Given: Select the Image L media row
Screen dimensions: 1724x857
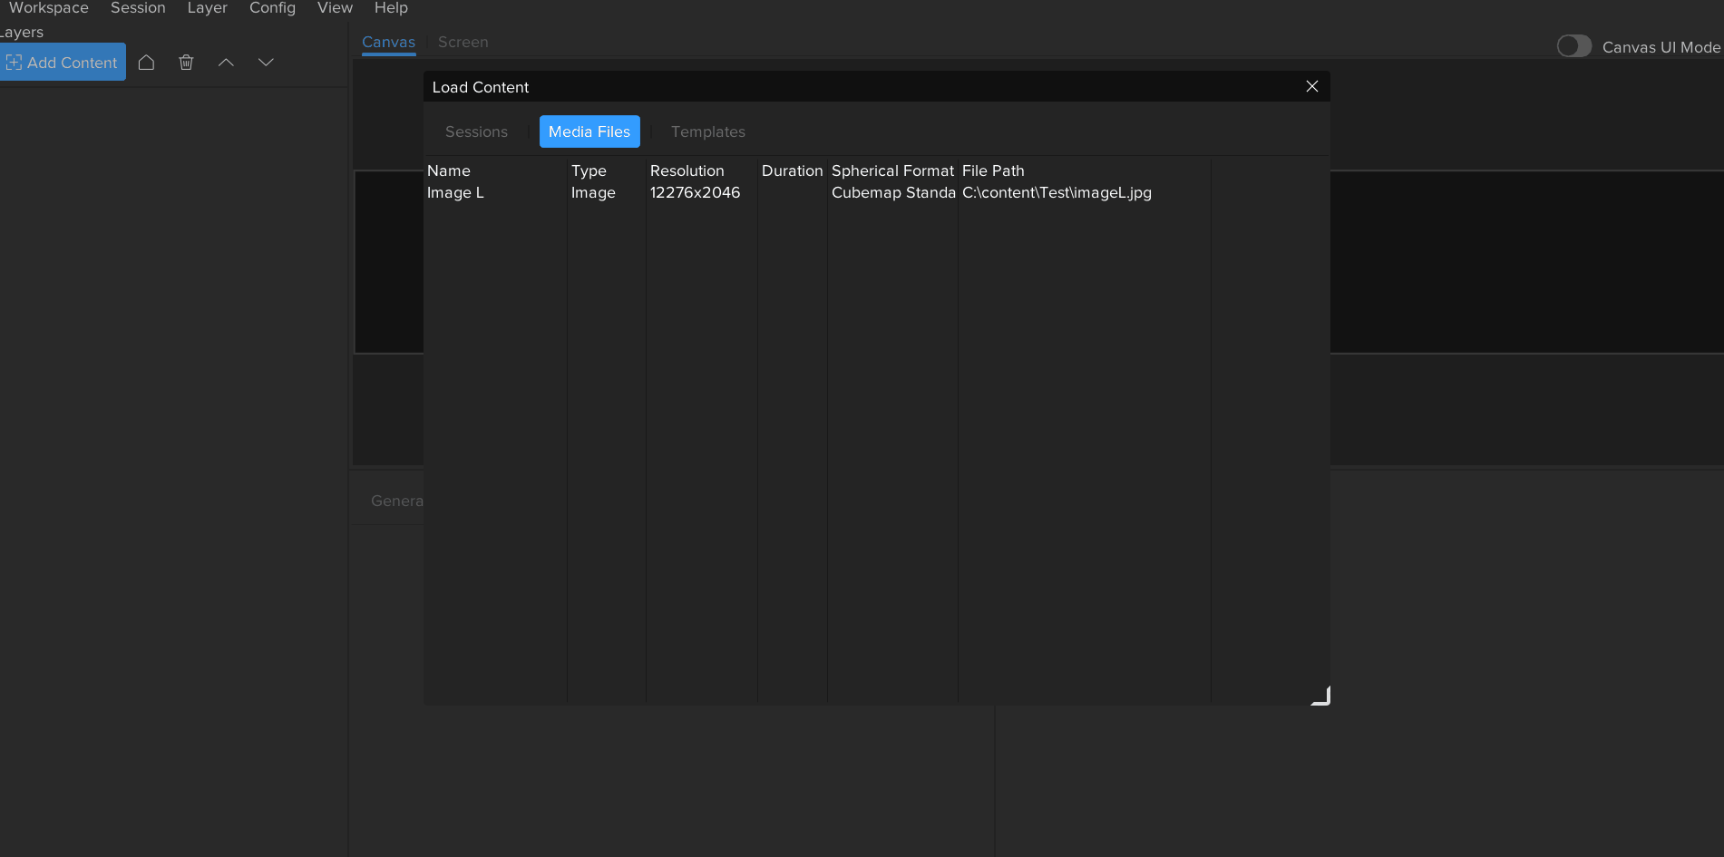Looking at the screenshot, I should 455,192.
